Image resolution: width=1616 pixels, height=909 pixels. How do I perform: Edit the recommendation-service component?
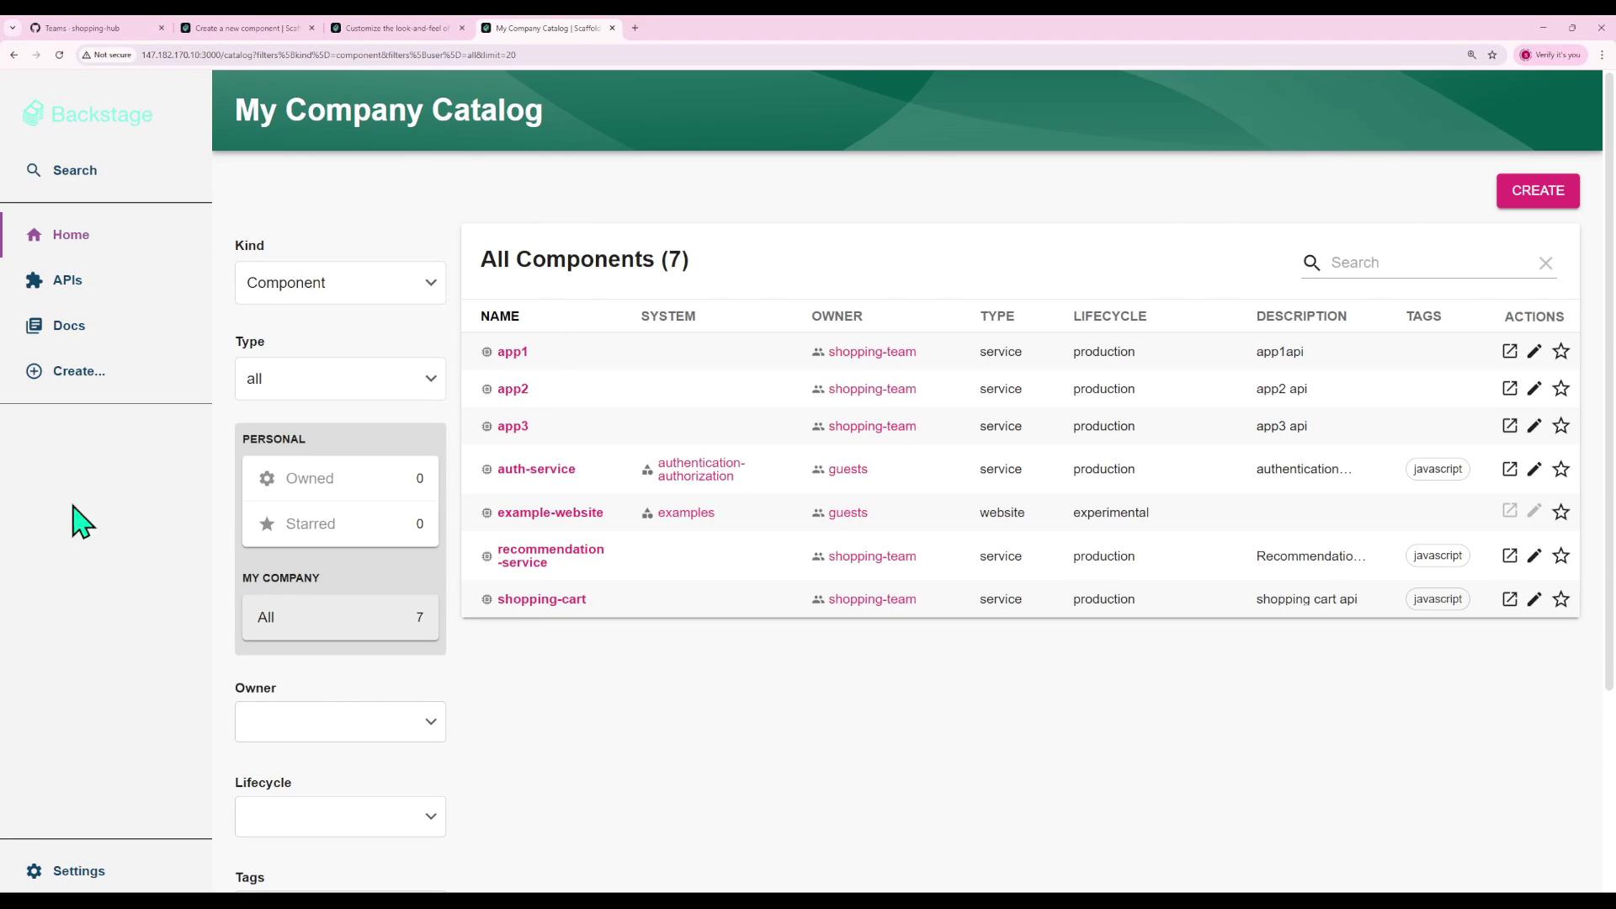[x=1534, y=555]
